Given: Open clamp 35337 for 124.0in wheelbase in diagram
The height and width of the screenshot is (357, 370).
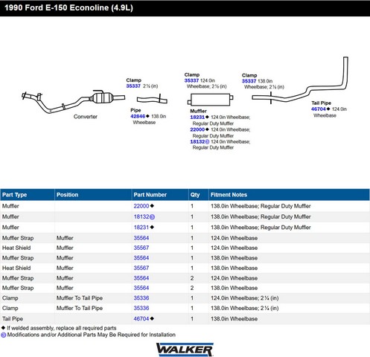Looking at the screenshot, I should click(x=191, y=80).
